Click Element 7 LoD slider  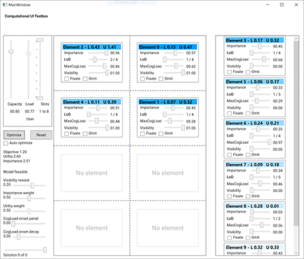260,177
